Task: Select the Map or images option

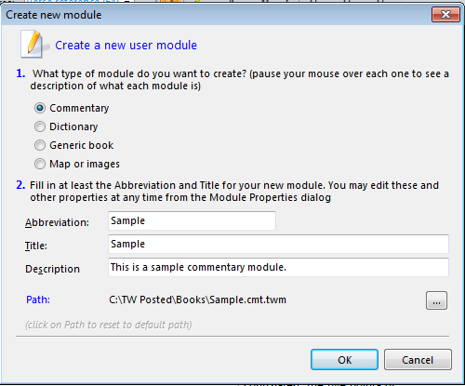Action: click(40, 164)
